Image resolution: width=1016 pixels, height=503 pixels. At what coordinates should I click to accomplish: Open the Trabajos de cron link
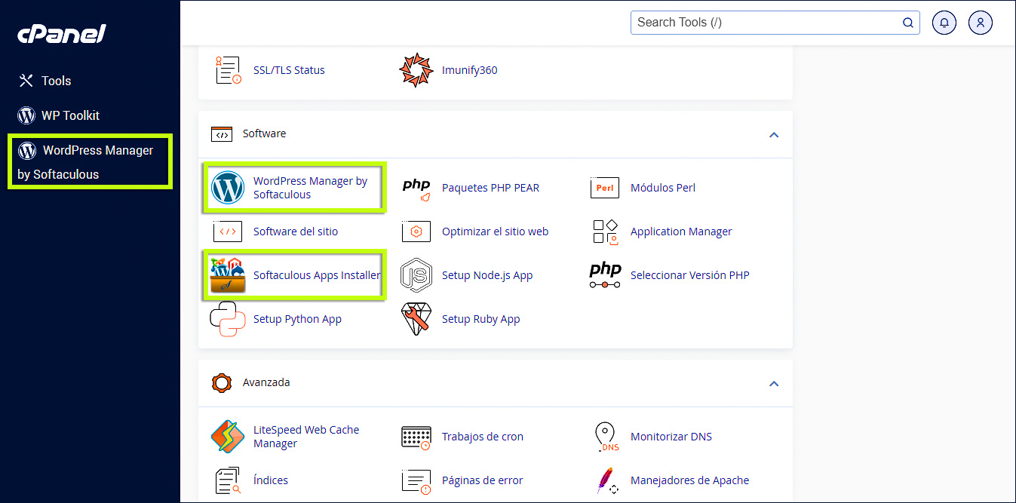point(483,437)
